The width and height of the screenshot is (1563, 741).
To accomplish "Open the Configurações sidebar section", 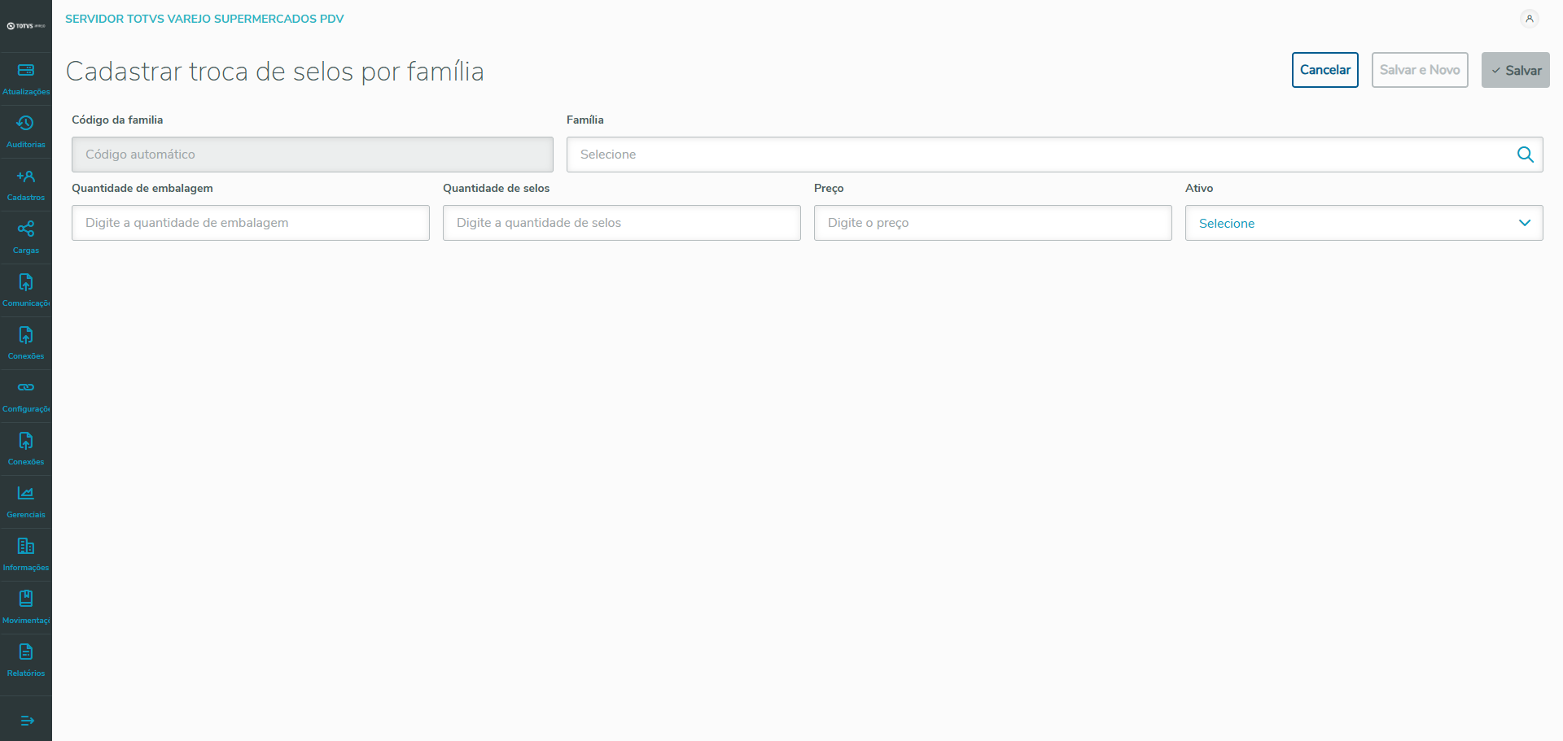I will (26, 396).
